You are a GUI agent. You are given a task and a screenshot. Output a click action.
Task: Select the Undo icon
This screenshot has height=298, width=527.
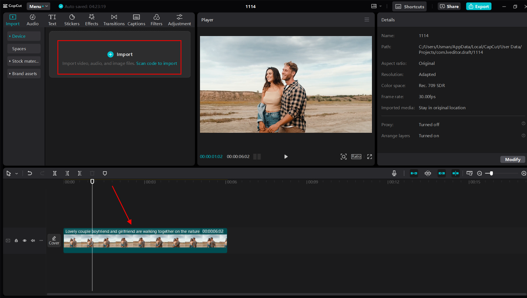[30, 173]
